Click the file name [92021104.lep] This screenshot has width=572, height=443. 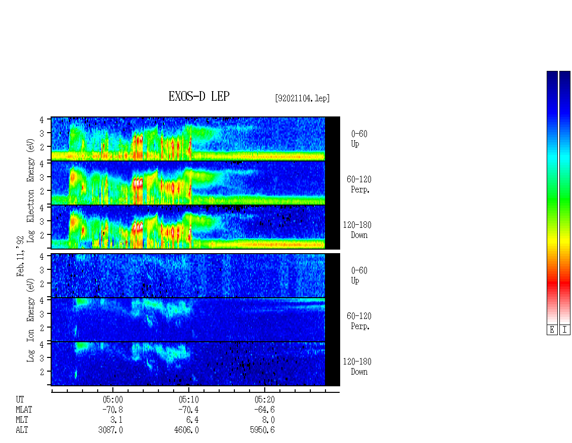click(302, 98)
